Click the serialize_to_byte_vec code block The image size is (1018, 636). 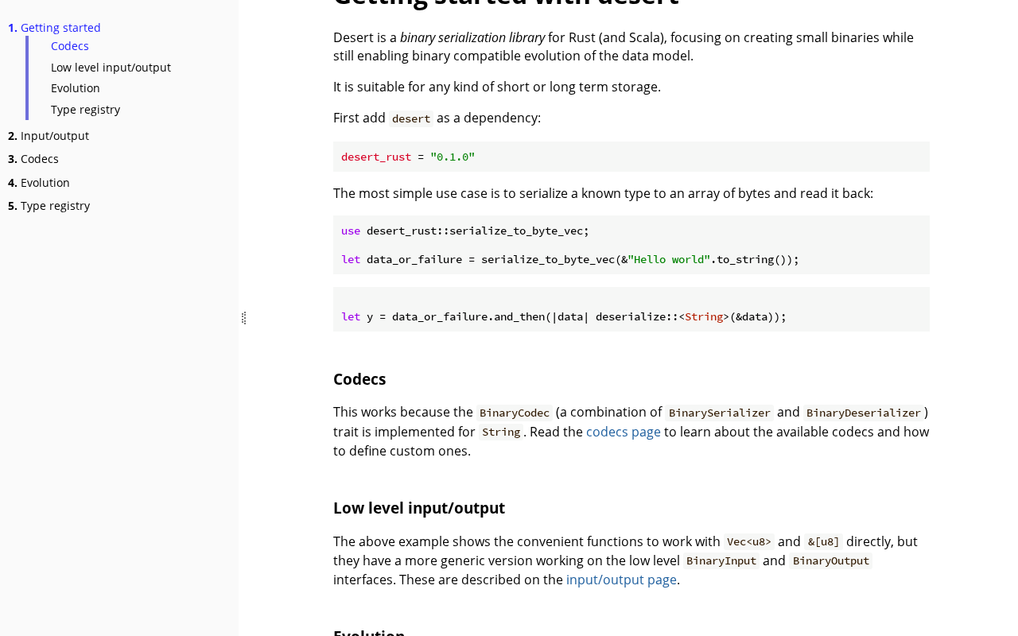(631, 245)
